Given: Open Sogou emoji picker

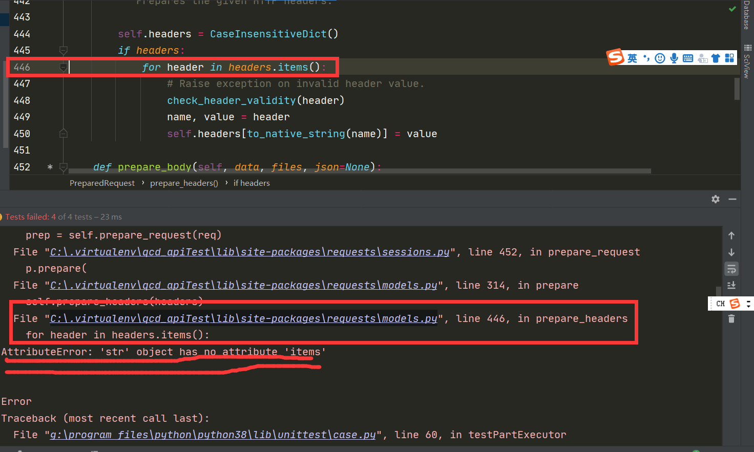Looking at the screenshot, I should point(660,58).
